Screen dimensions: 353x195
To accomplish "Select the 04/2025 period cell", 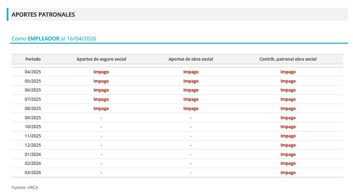I will [33, 72].
